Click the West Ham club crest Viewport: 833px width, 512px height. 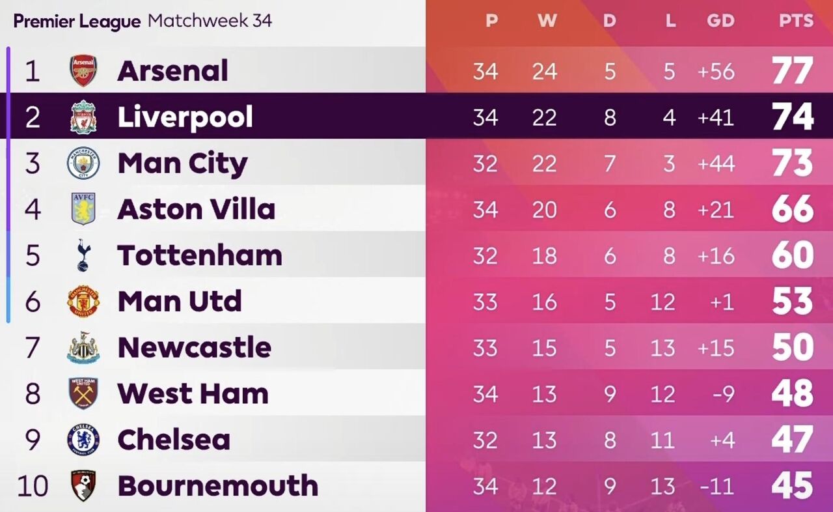coord(83,393)
